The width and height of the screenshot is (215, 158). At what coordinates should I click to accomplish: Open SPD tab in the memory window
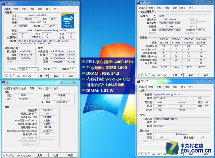pos(40,88)
